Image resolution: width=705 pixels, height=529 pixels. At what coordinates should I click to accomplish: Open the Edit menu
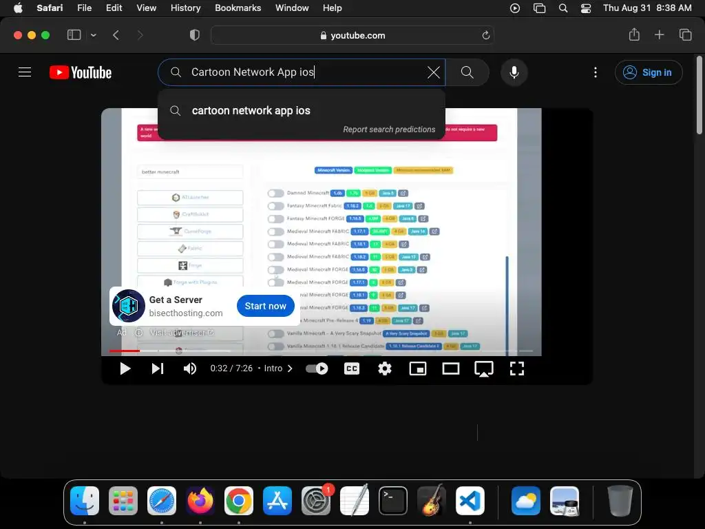(x=114, y=8)
